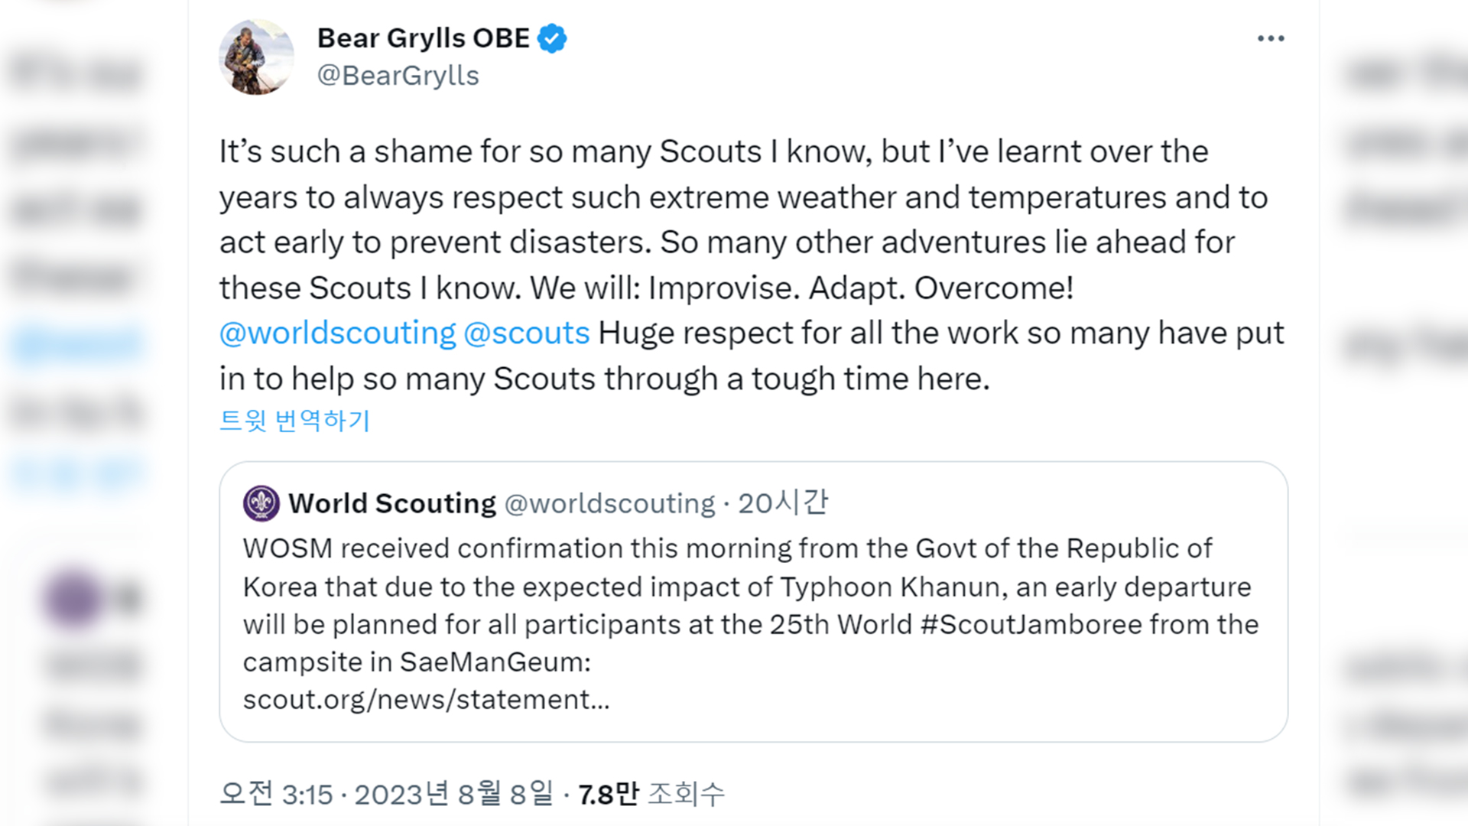The height and width of the screenshot is (826, 1468).
Task: Click the 오전 3:15 · 2023년 8월 8일 timestamp
Action: (x=385, y=794)
